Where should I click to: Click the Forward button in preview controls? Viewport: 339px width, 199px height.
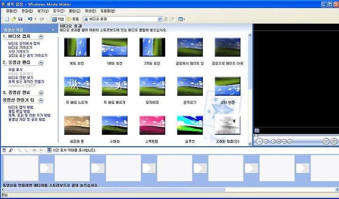(290, 141)
